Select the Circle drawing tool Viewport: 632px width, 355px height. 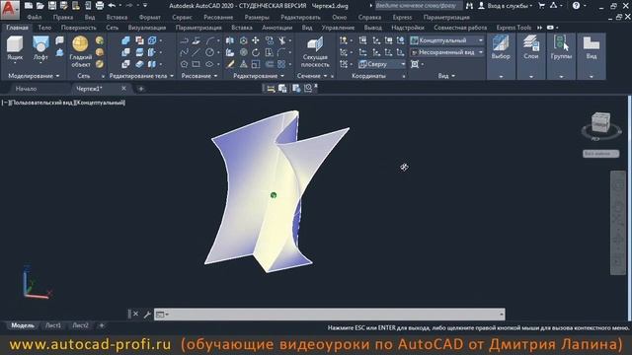[209, 52]
